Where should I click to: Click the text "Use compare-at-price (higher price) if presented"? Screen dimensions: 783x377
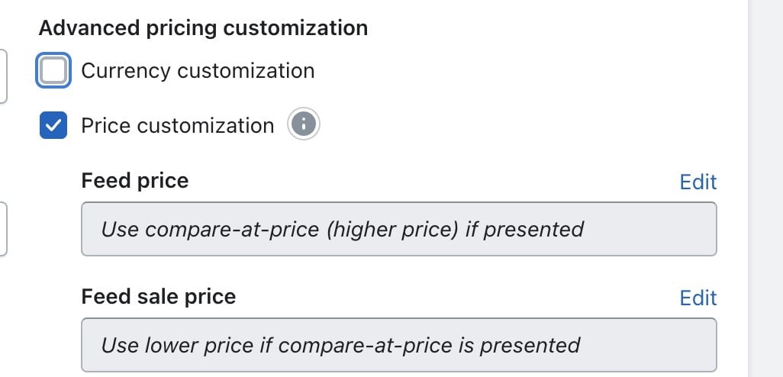[x=342, y=229]
